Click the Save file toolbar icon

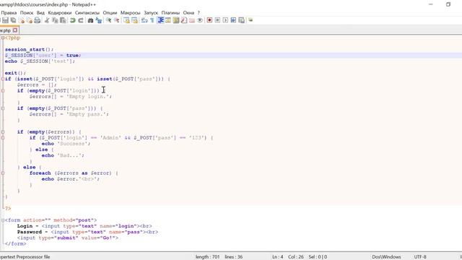tap(5, 20)
